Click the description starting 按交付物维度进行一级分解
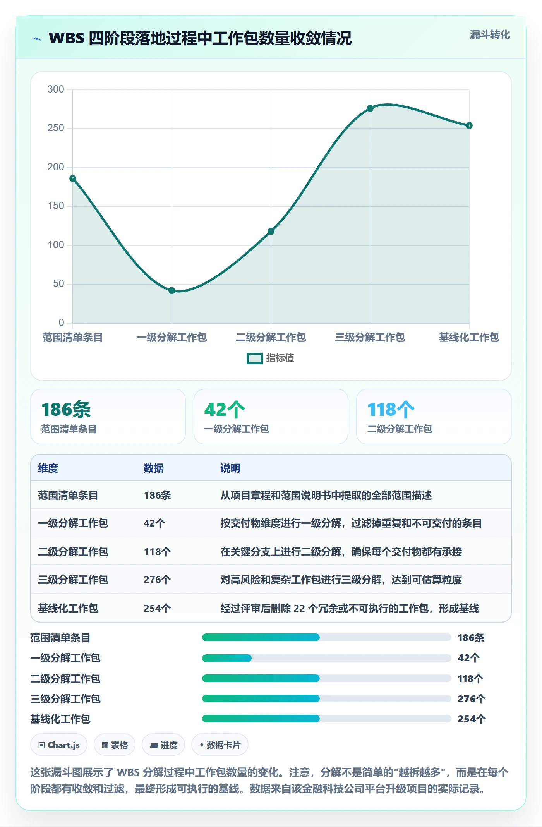 click(351, 523)
